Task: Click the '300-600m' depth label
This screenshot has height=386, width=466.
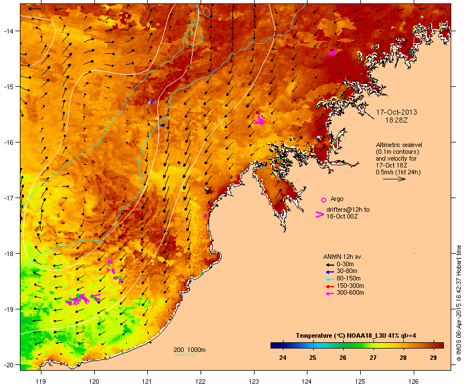Action: (350, 293)
